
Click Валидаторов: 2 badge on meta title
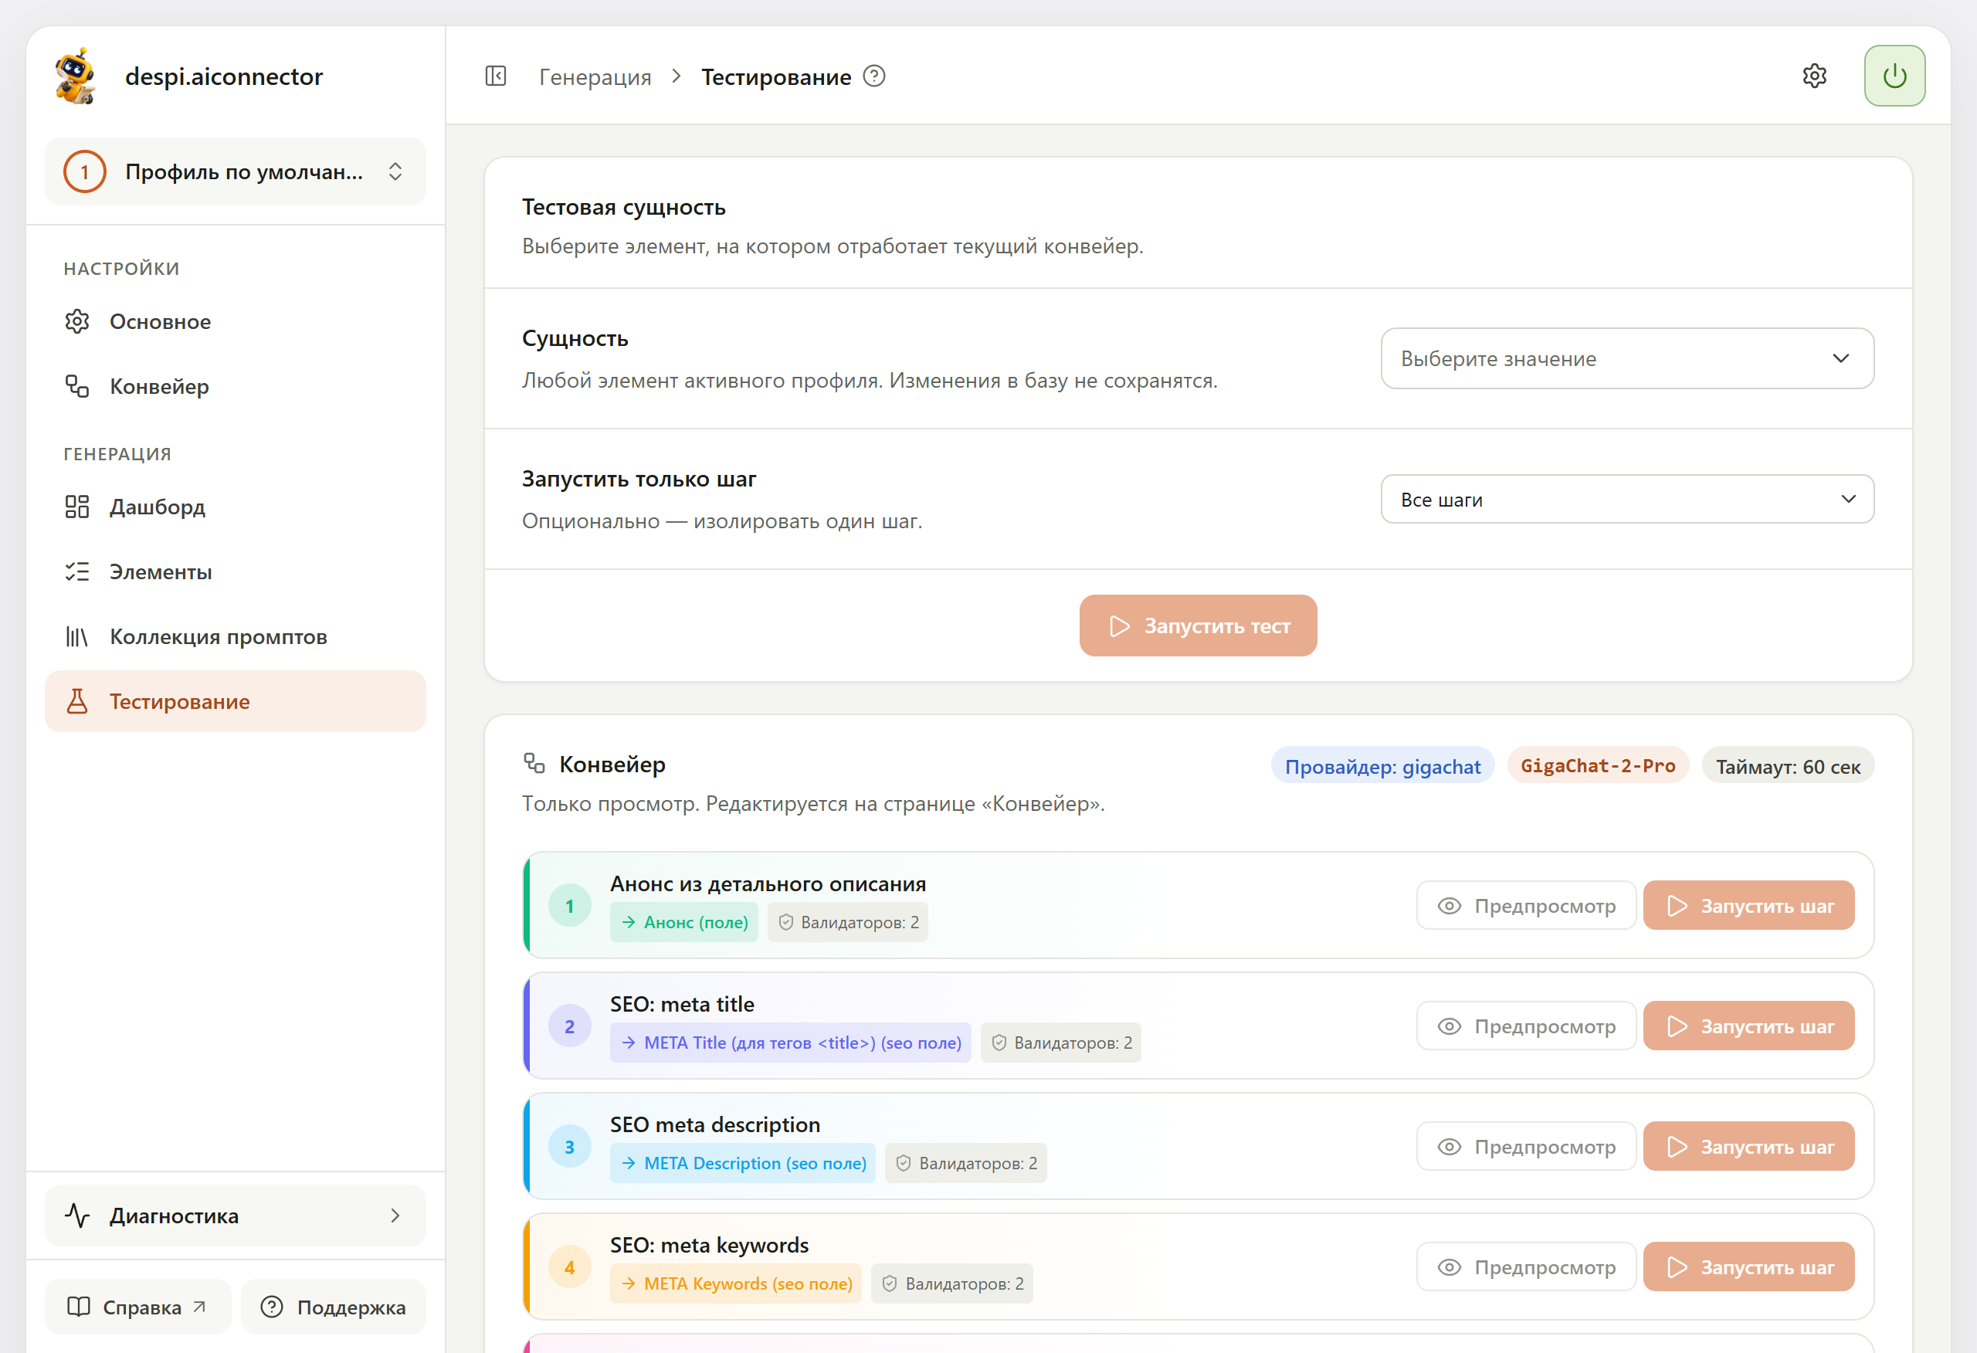1061,1043
